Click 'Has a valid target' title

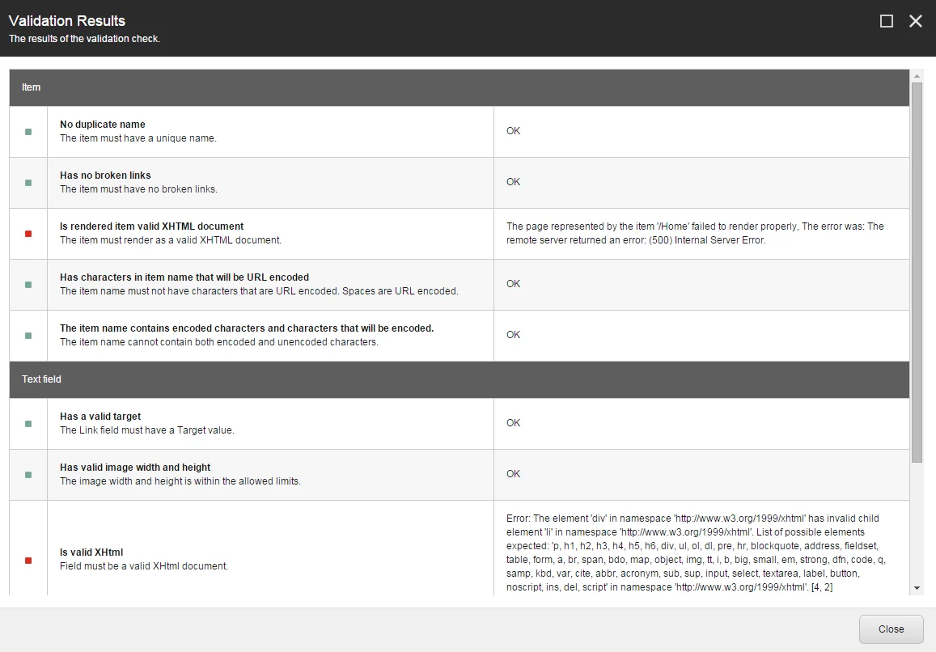coord(100,416)
